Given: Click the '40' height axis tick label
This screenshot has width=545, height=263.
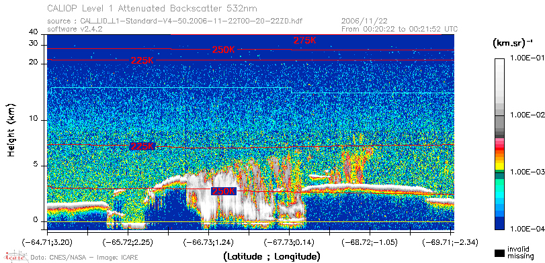Looking at the screenshot, I should 34,32.
